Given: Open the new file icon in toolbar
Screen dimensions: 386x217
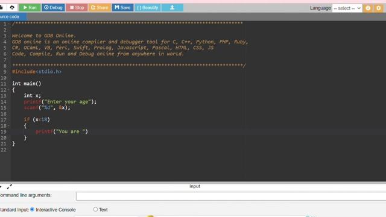Looking at the screenshot, I should point(1,8).
